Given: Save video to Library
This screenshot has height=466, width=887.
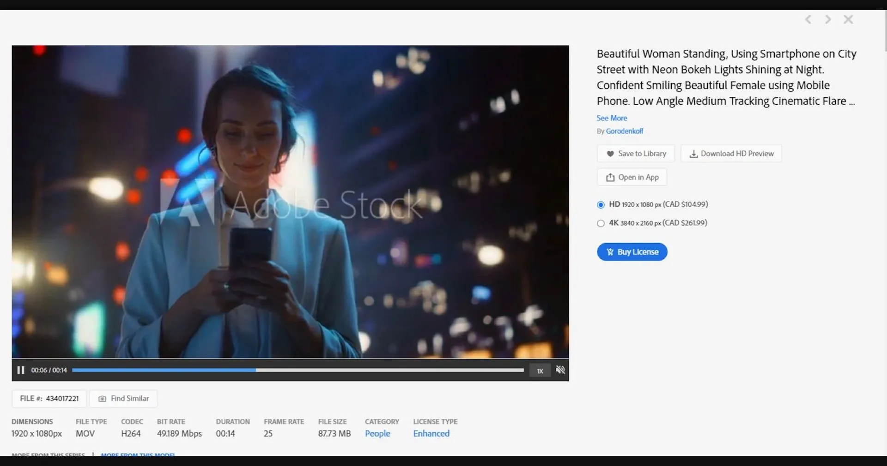Looking at the screenshot, I should tap(636, 154).
